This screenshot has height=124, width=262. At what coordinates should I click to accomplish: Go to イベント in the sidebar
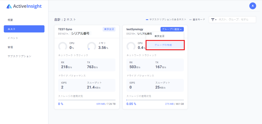pyautogui.click(x=13, y=38)
